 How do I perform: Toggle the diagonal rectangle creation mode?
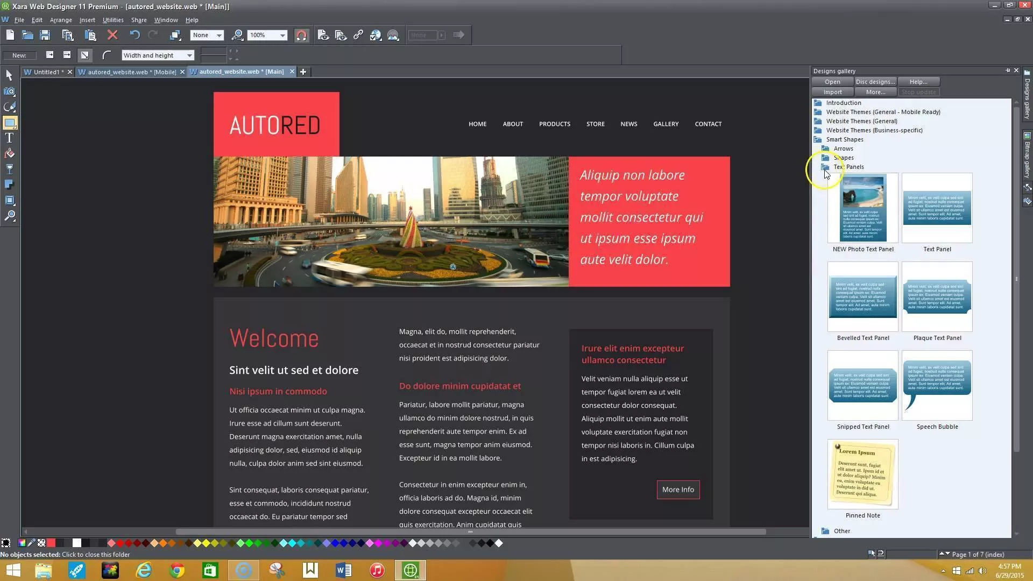click(x=84, y=55)
